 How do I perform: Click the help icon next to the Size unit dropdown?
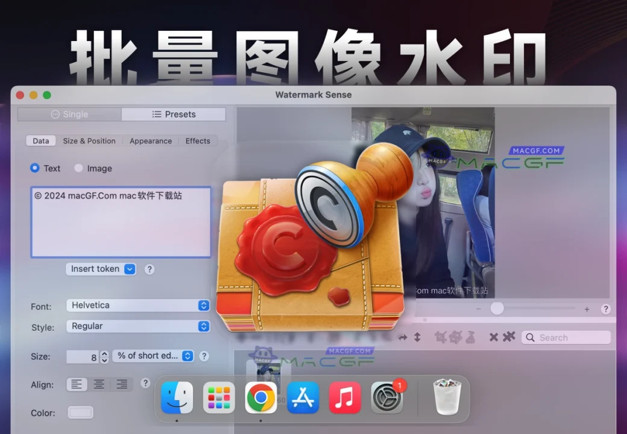click(204, 356)
